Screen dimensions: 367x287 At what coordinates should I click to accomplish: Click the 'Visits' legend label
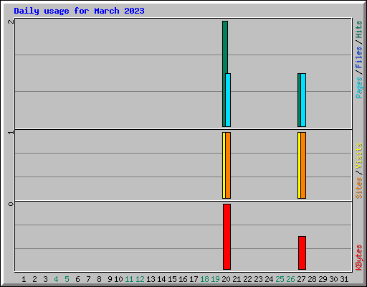pyautogui.click(x=359, y=156)
